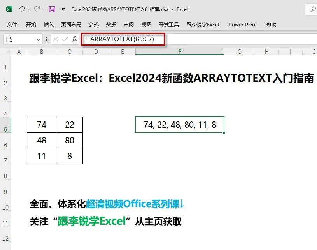Viewport: 317px width, 250px height.
Task: Click the enter checkmark icon near formula bar
Action: (x=65, y=39)
